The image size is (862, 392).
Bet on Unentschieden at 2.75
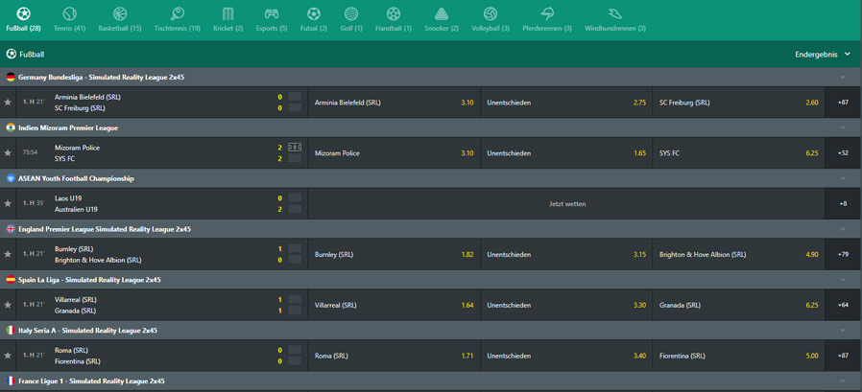(566, 103)
